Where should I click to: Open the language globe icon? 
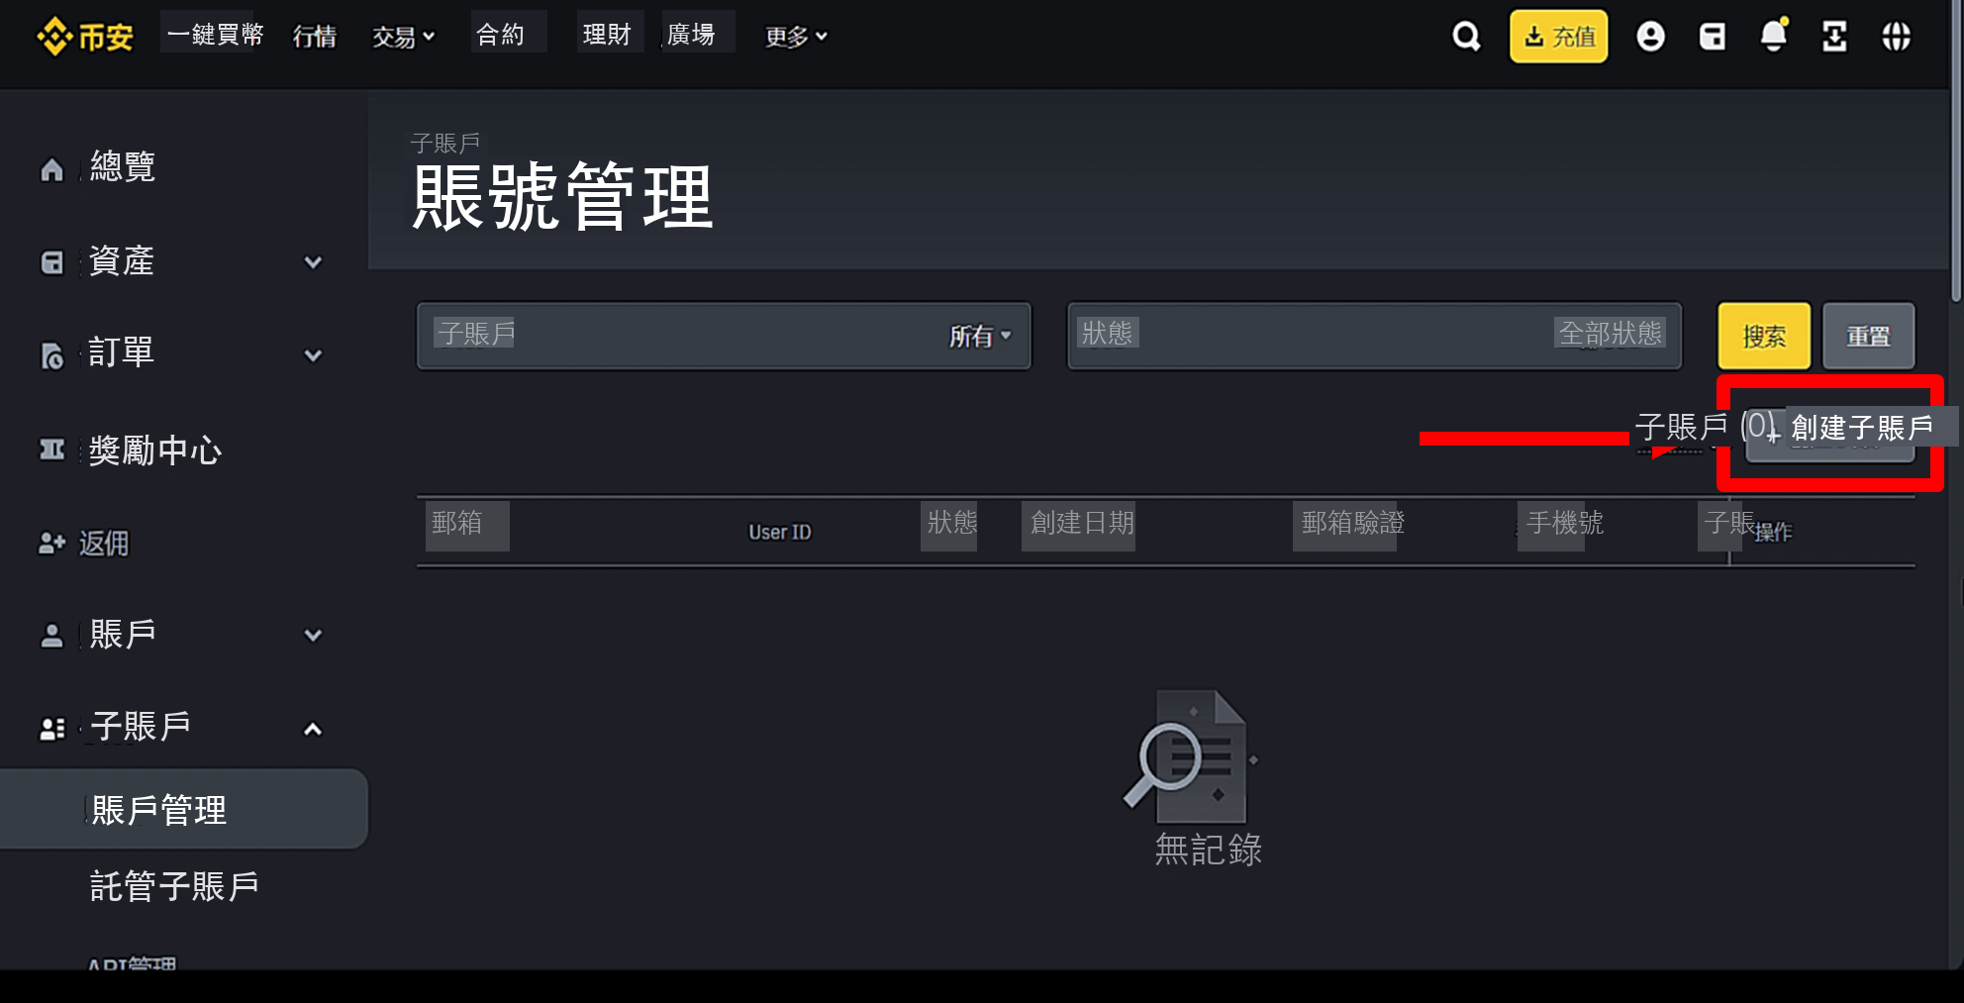click(x=1896, y=37)
